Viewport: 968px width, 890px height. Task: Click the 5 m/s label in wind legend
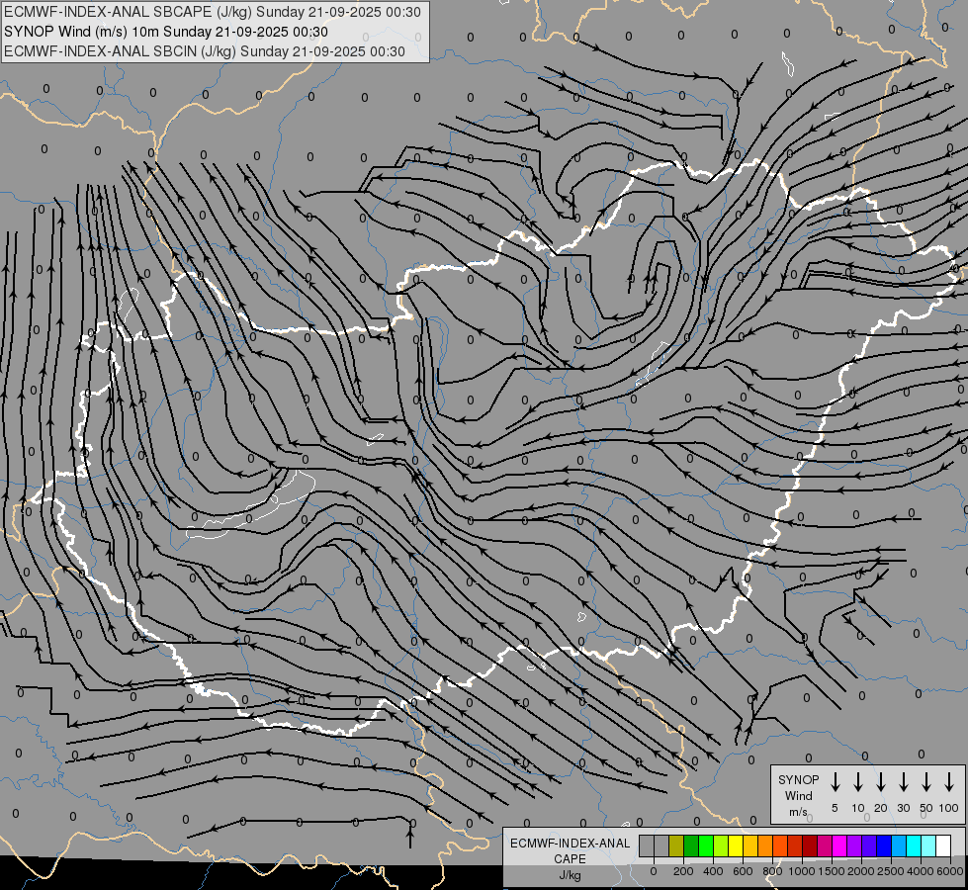835,808
